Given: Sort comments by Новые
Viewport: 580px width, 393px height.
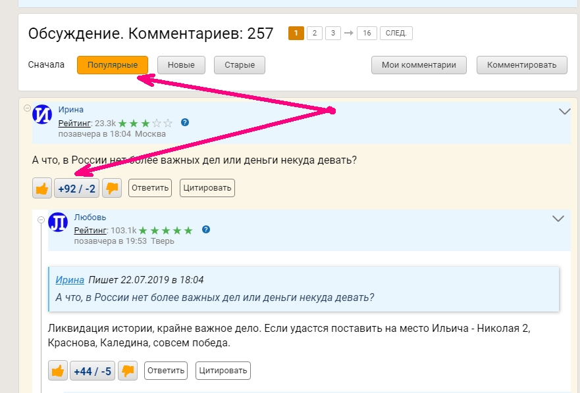Looking at the screenshot, I should (181, 65).
